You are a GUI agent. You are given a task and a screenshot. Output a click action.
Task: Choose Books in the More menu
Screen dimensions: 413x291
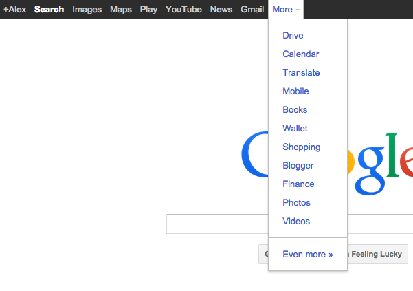click(295, 109)
